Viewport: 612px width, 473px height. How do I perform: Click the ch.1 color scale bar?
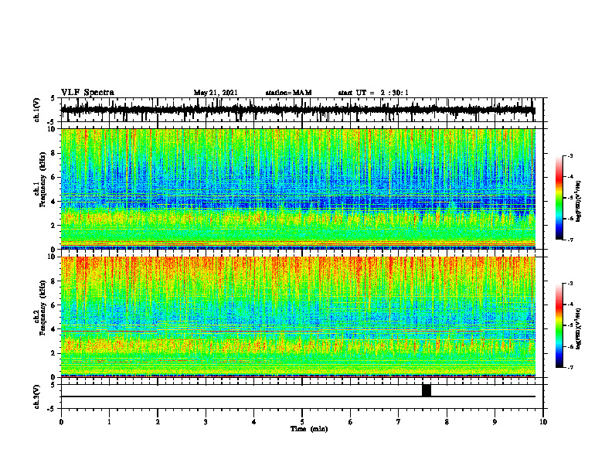pos(559,198)
